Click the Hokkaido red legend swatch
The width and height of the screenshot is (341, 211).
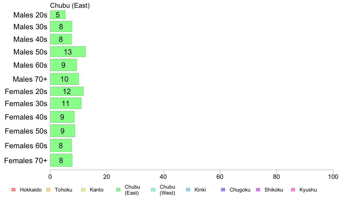pos(13,190)
